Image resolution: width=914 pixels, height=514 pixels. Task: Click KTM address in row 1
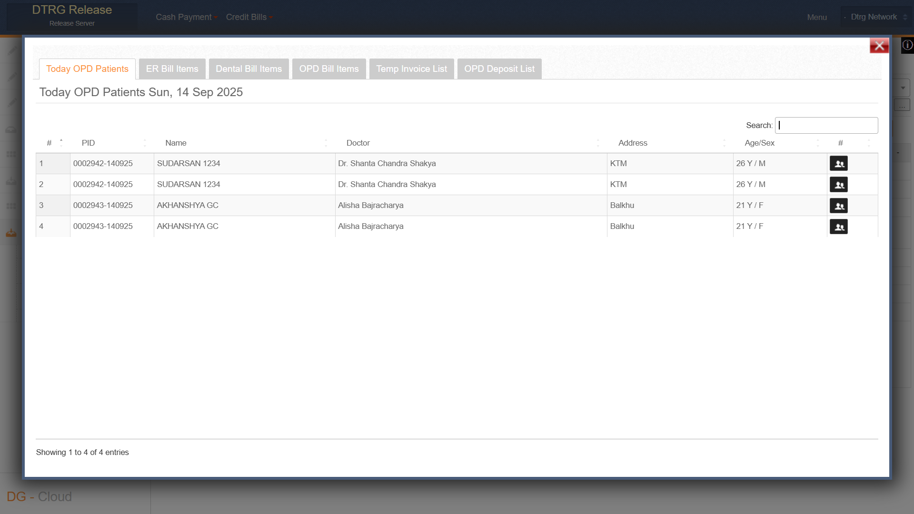point(618,163)
